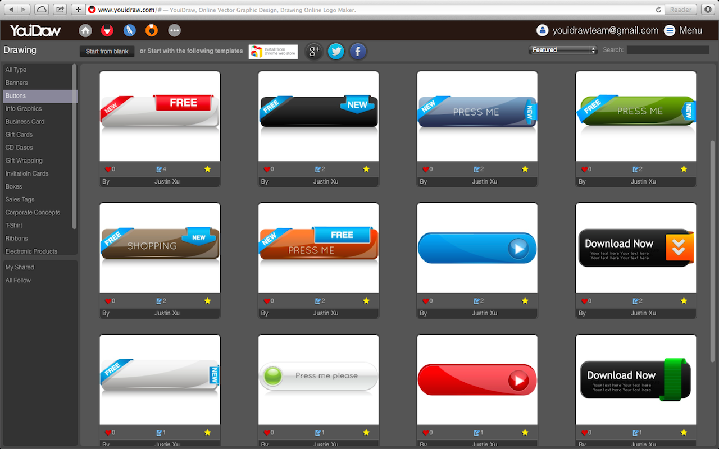Open blue play button template thumbnail
Viewport: 719px width, 449px height.
click(x=477, y=248)
